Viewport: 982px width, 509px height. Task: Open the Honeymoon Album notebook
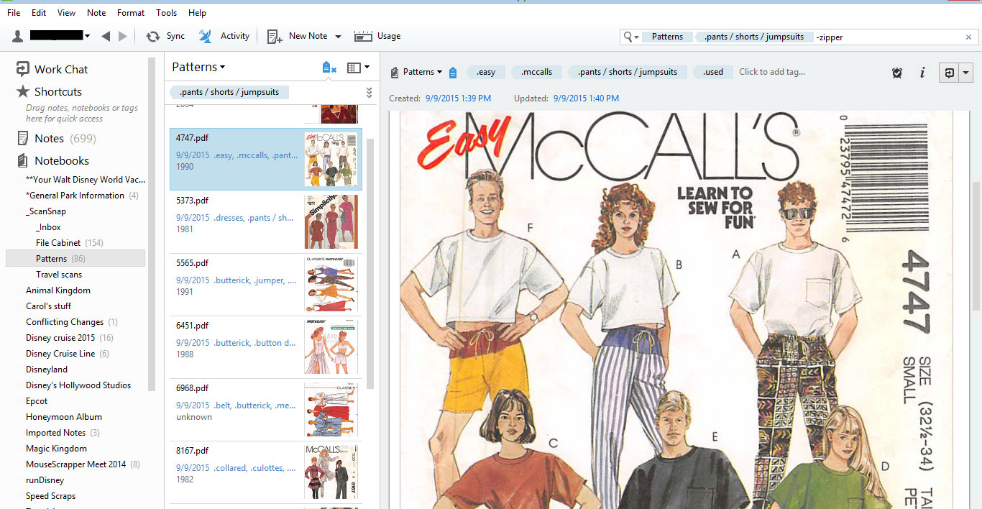(64, 417)
